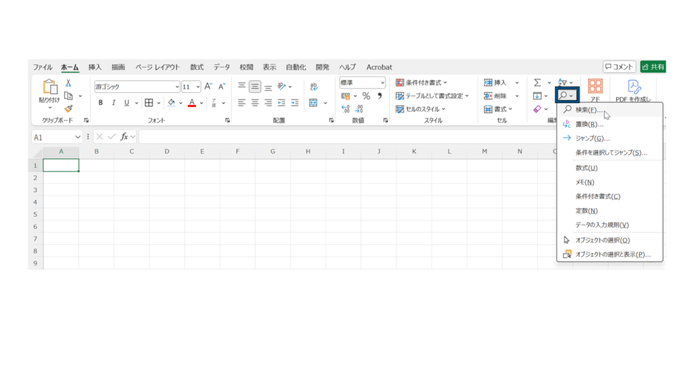694x390 pixels.
Task: Toggle bold formatting
Action: tap(101, 103)
